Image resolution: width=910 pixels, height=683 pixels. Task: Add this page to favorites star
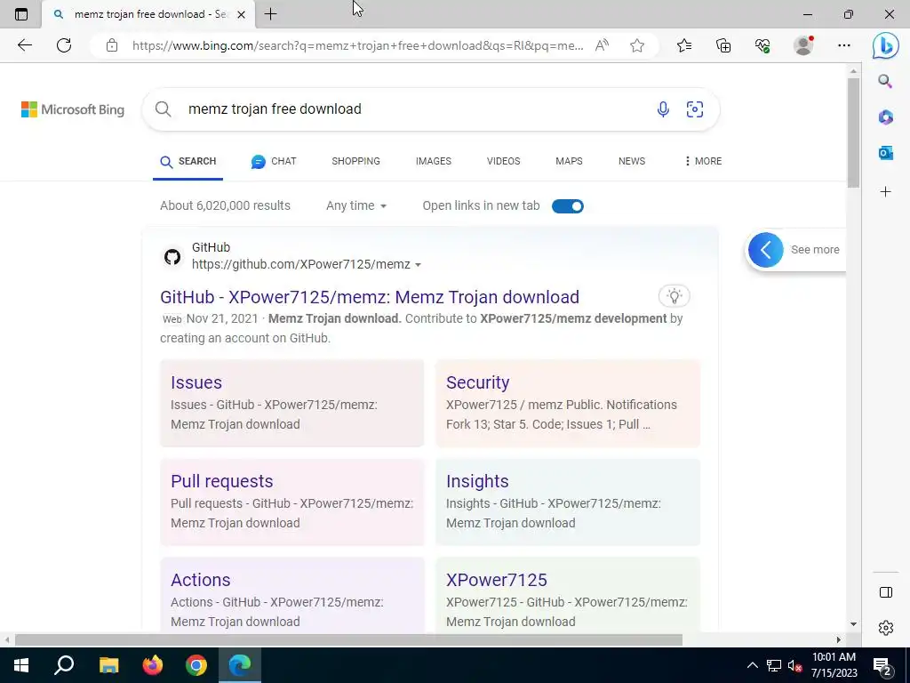click(637, 45)
